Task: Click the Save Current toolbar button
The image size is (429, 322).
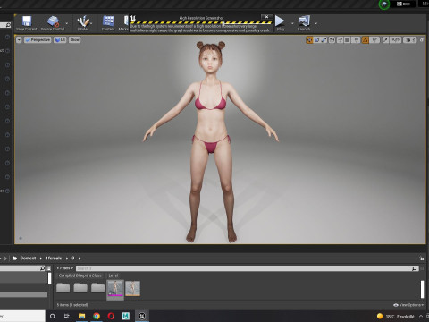Action: [27, 23]
